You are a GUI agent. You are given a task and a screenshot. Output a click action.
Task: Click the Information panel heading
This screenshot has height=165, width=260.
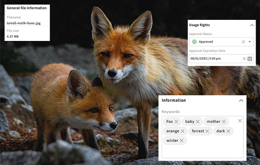pos(174,100)
